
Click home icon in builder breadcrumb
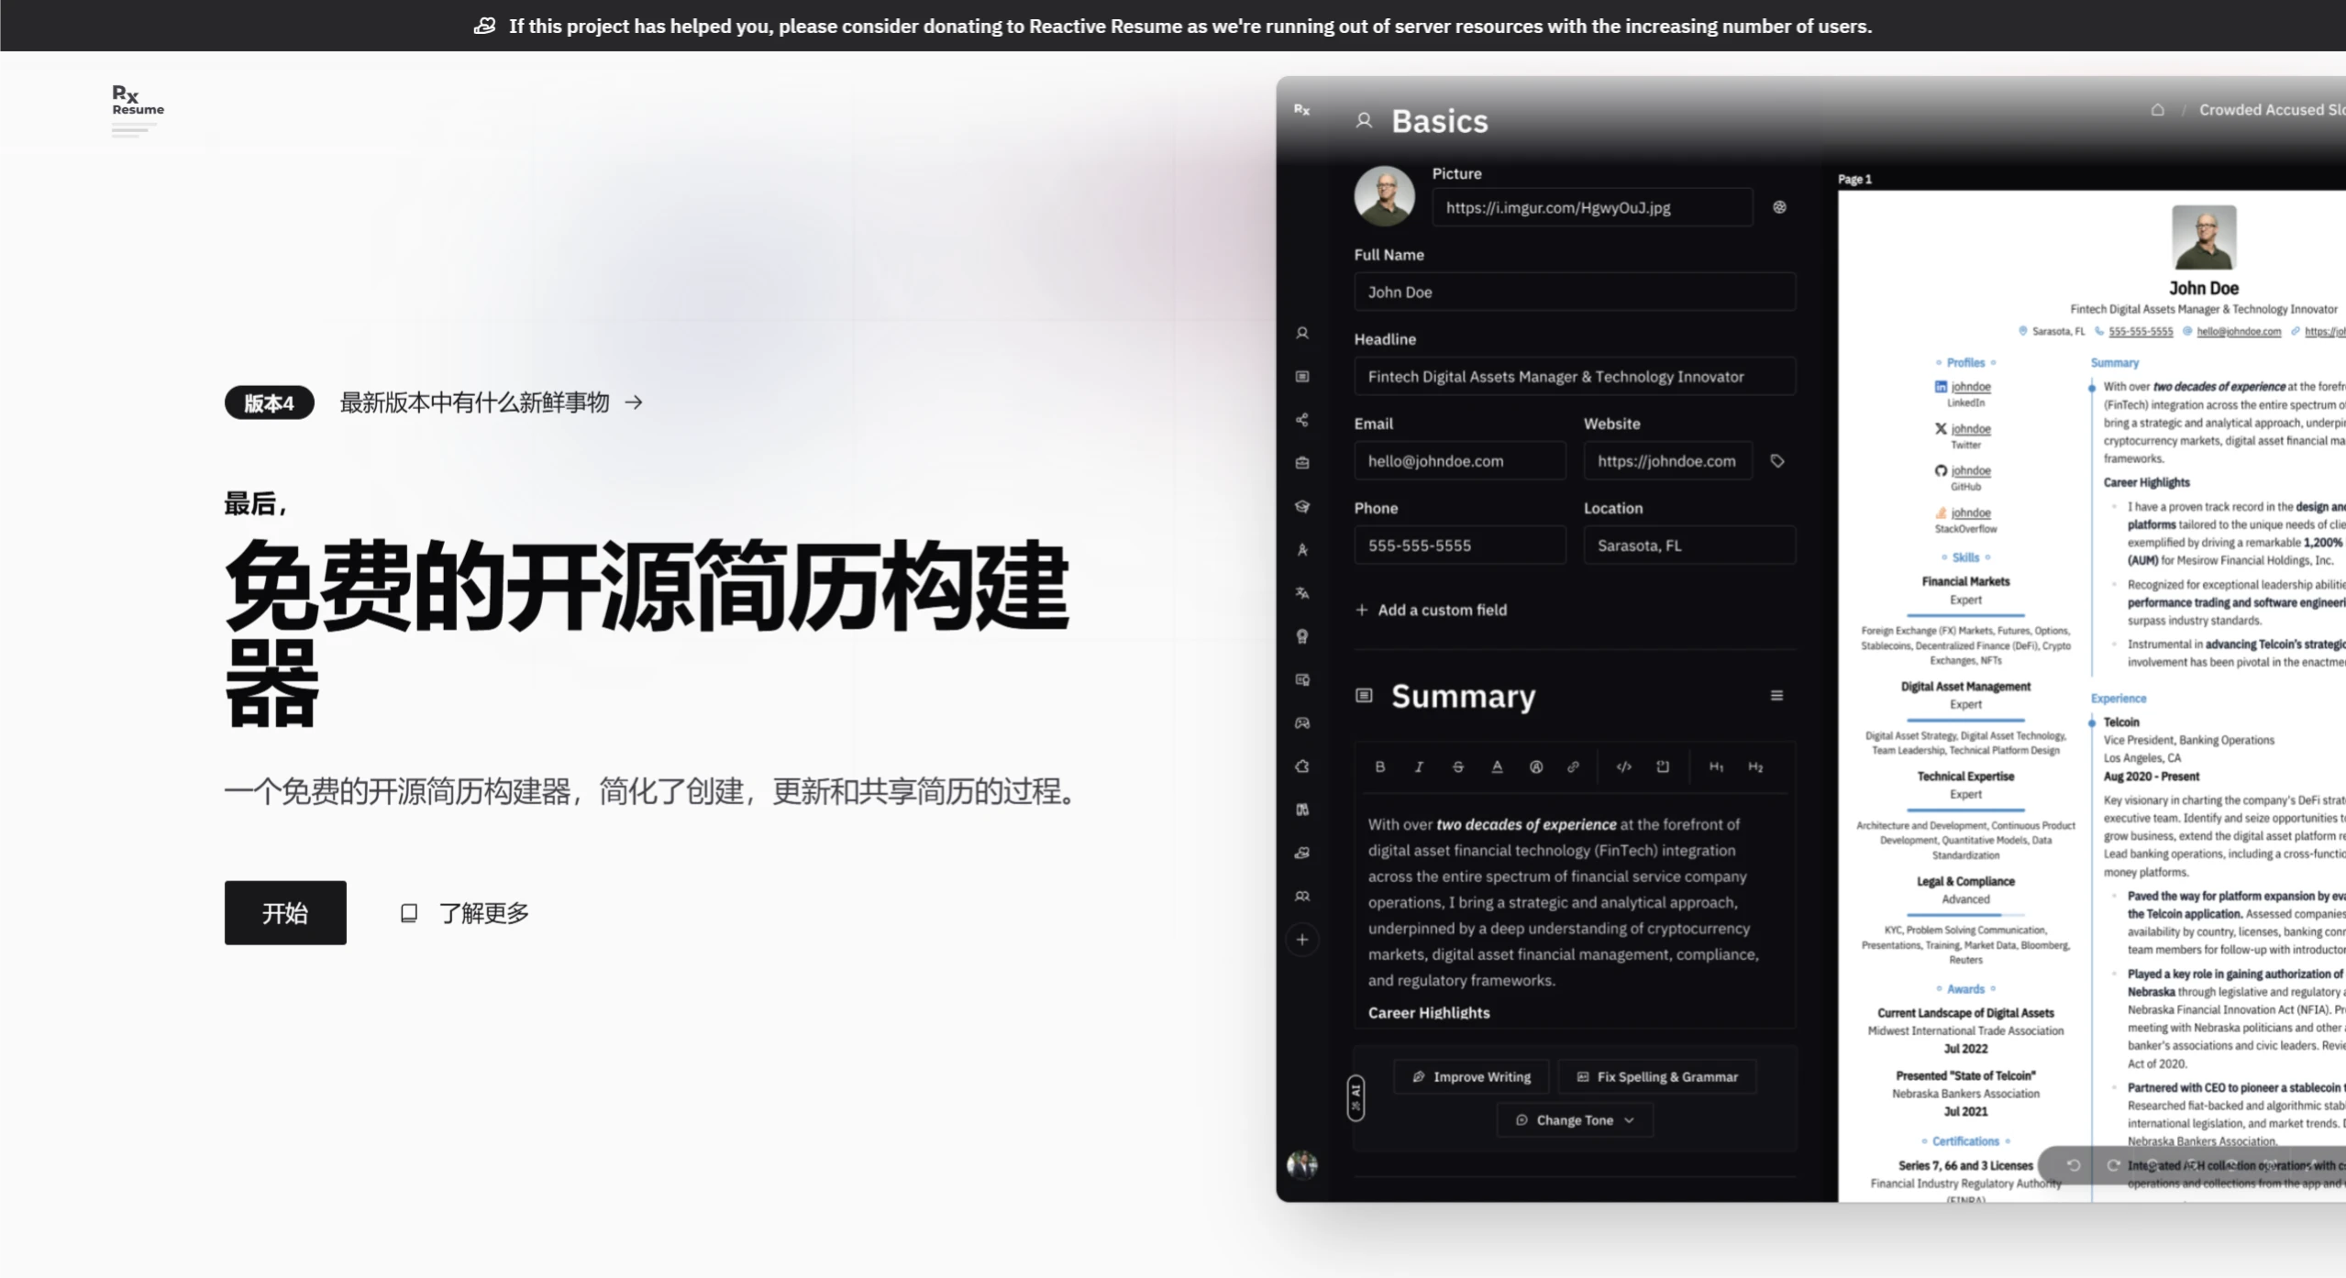[x=2157, y=110]
